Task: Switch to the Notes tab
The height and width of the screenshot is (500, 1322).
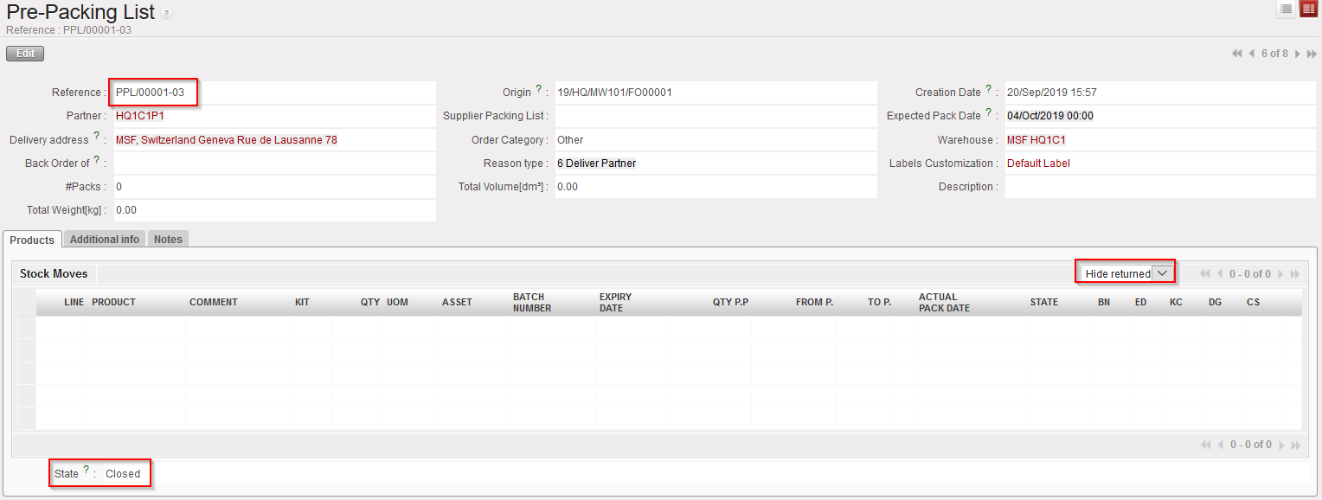Action: (x=168, y=240)
